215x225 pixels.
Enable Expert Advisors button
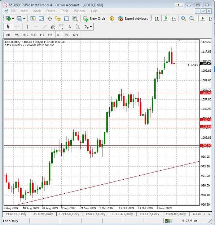(x=133, y=19)
